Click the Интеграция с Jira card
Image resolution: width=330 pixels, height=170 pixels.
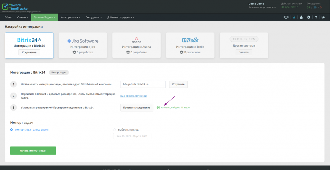(x=83, y=45)
